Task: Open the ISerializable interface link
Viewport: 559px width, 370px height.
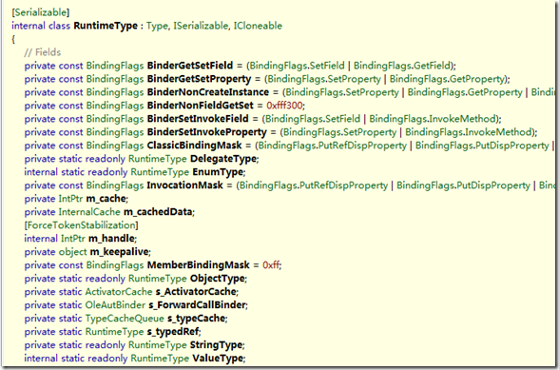Action: [x=201, y=26]
